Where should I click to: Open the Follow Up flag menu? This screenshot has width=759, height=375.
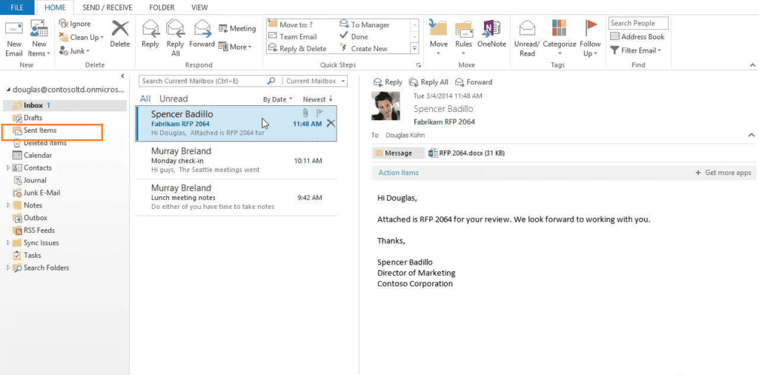coord(591,39)
